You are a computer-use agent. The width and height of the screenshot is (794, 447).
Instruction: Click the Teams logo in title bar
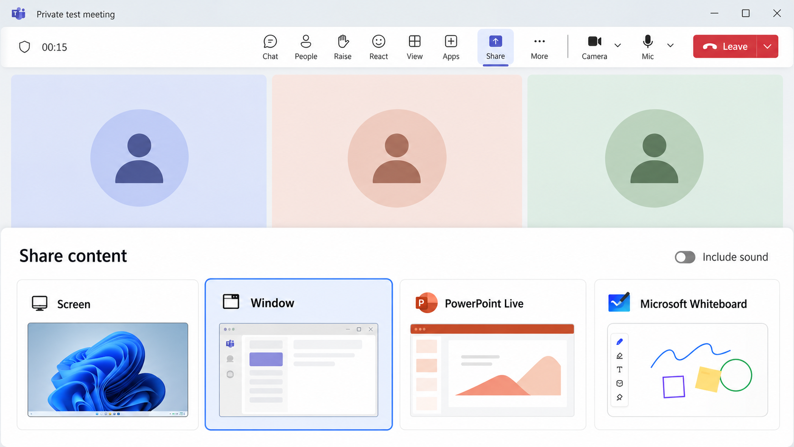tap(19, 14)
